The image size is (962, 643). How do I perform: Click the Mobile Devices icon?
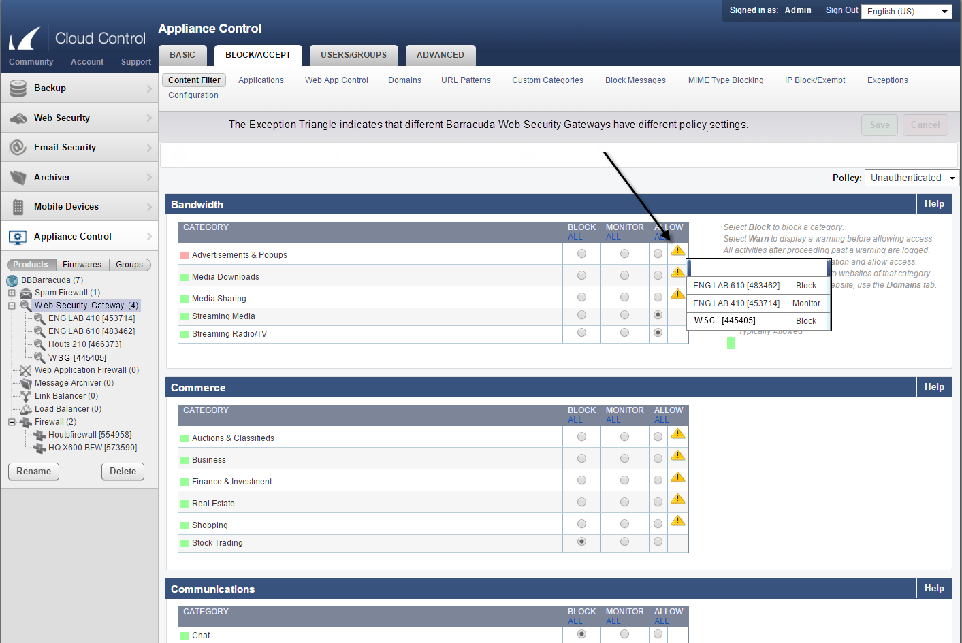[18, 207]
